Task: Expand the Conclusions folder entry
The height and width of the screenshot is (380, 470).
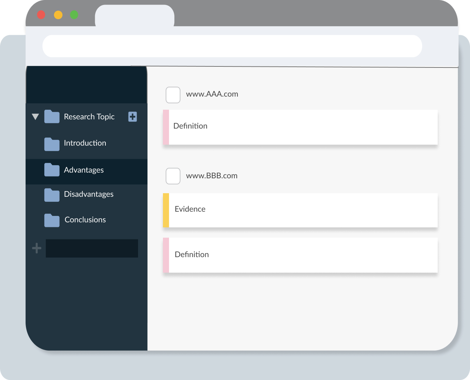Action: click(85, 220)
